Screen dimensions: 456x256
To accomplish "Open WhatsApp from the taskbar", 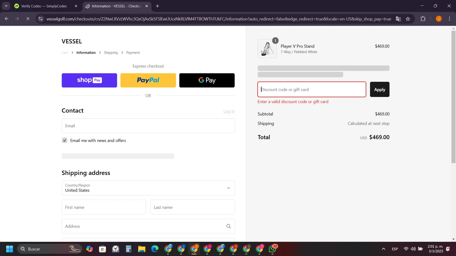I will pyautogui.click(x=273, y=249).
